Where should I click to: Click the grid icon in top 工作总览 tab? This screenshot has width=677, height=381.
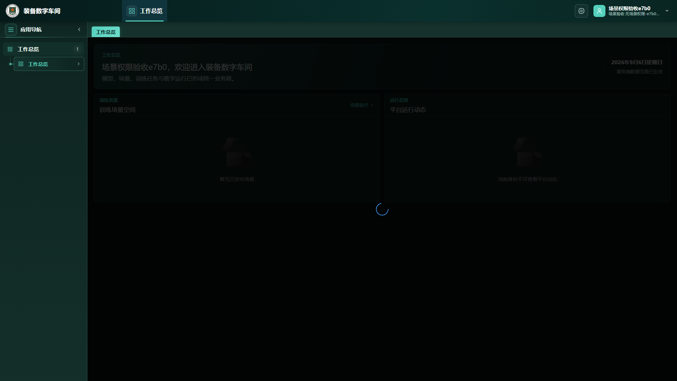tap(132, 11)
